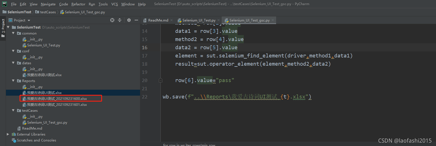Select 我爱古诗词UI测试.xlsx under Reports folder
The image size is (436, 146).
click(x=44, y=93)
